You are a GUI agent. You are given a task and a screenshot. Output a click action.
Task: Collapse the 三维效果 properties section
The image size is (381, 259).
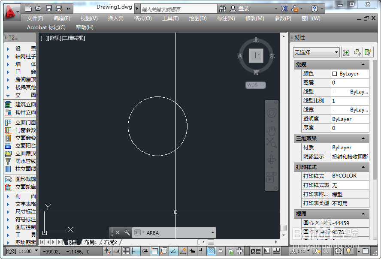click(363, 139)
